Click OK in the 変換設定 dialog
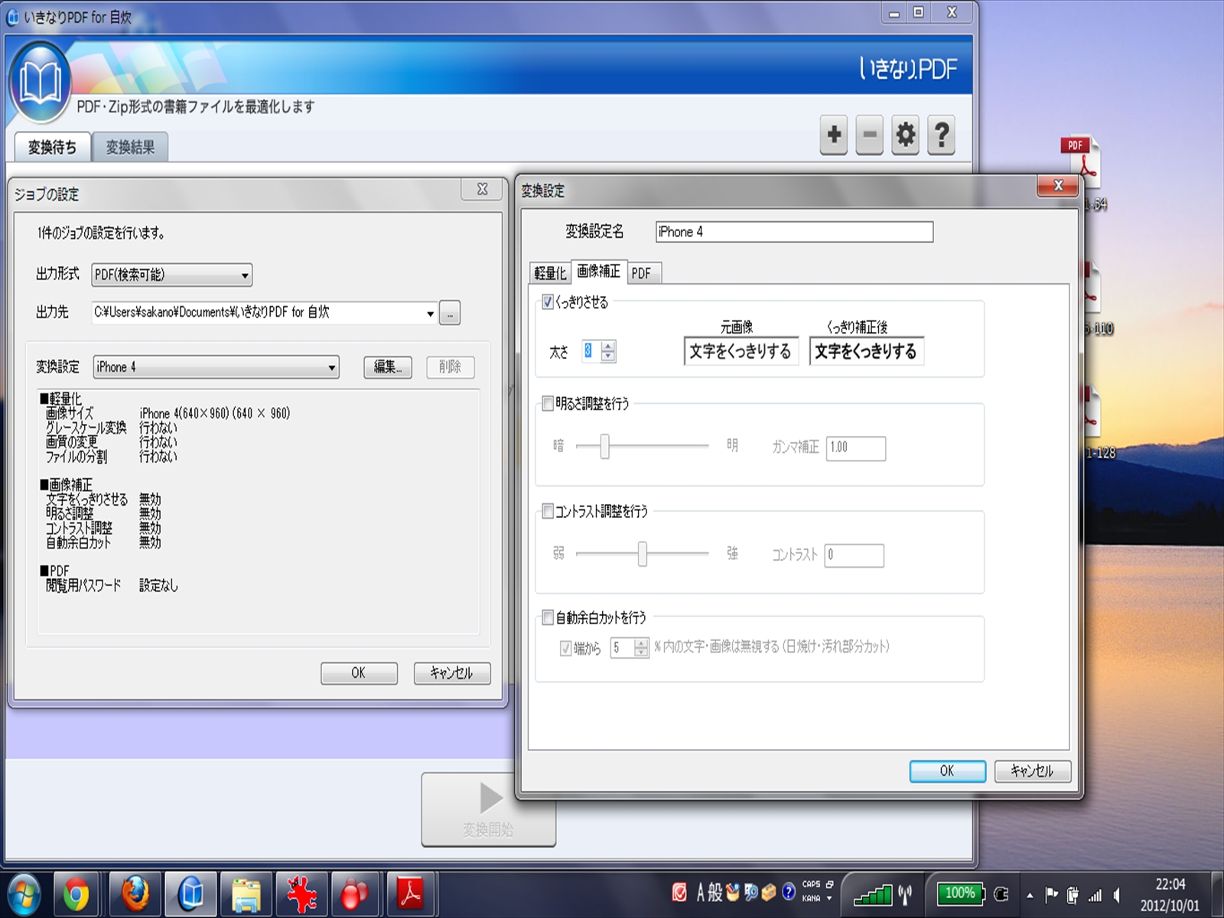 [x=947, y=771]
